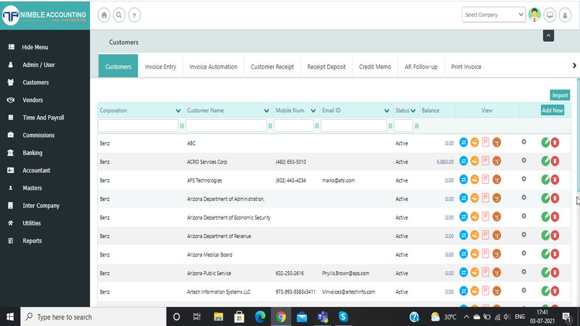Image resolution: width=580 pixels, height=326 pixels.
Task: Click the Add New button
Action: point(552,111)
